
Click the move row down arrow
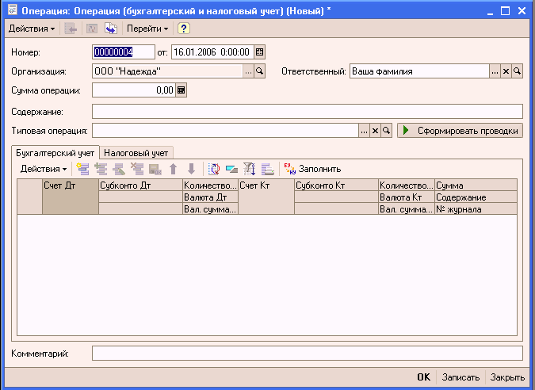point(191,168)
